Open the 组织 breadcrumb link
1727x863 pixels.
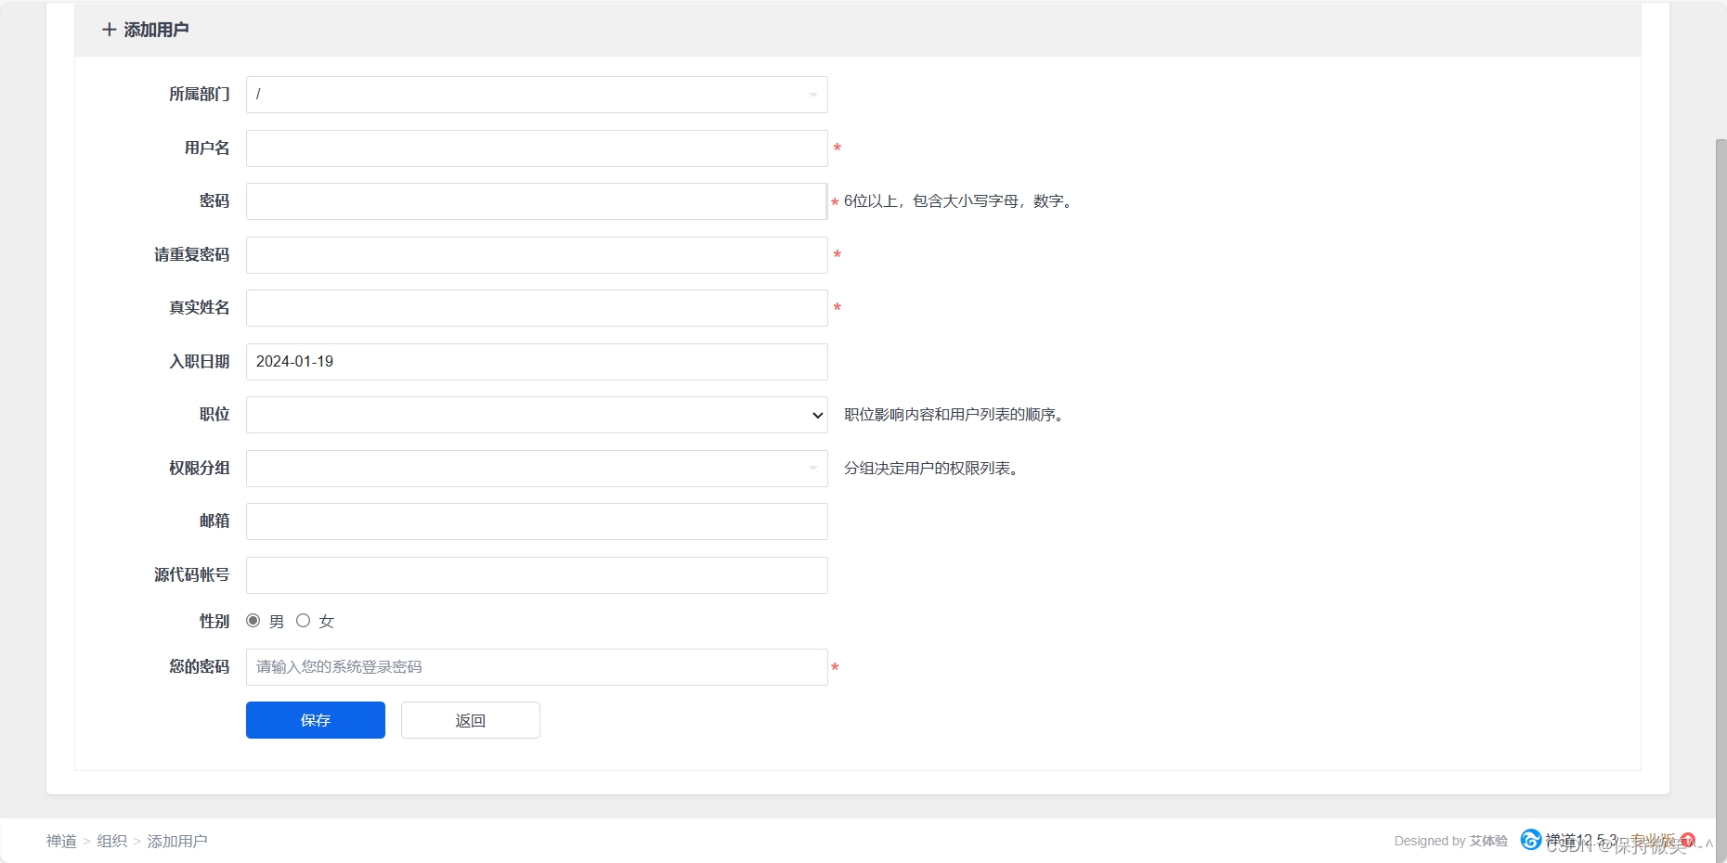(112, 841)
